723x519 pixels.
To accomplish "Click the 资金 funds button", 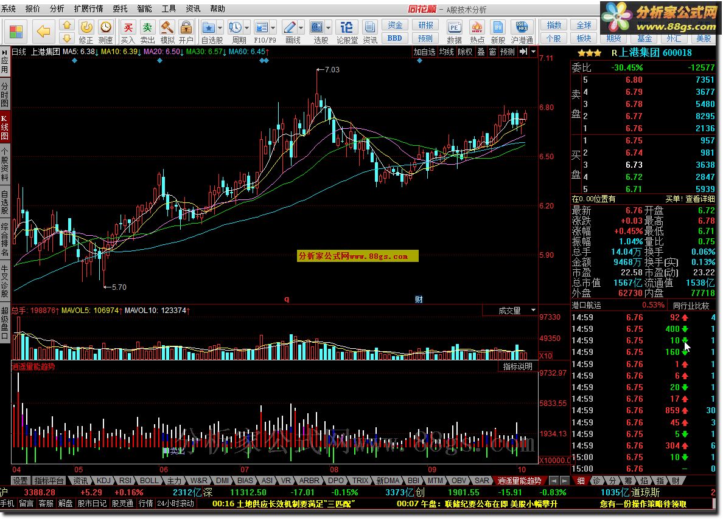I will point(395,25).
